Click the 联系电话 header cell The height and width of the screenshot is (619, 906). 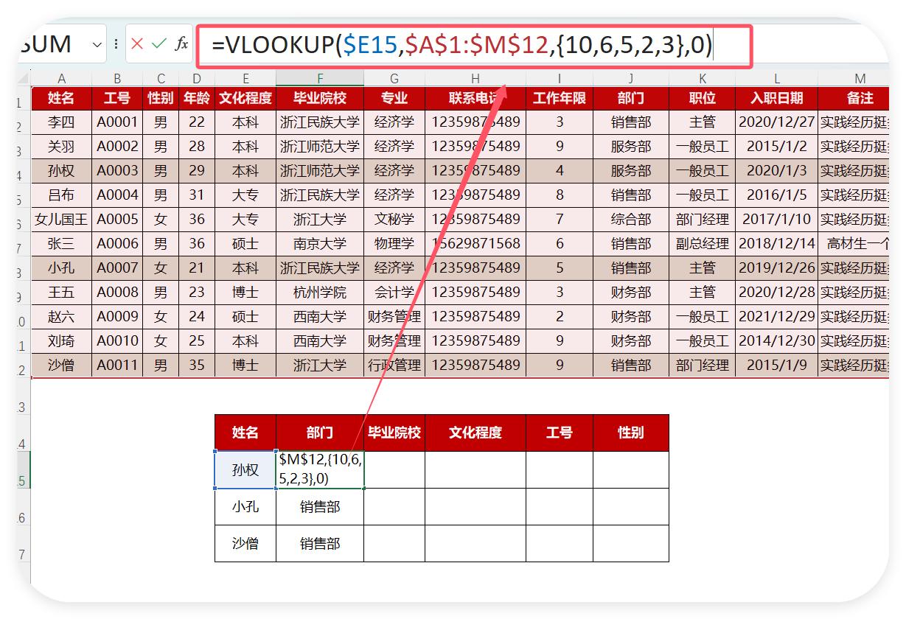point(475,98)
